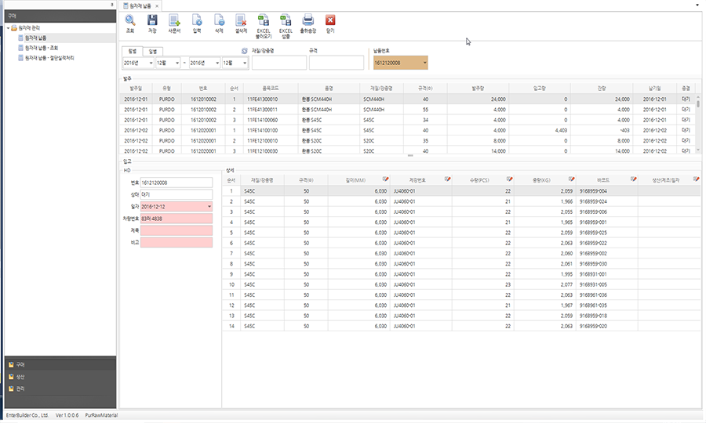Close the 원자재 납품 document tab
706x423 pixels.
point(157,6)
